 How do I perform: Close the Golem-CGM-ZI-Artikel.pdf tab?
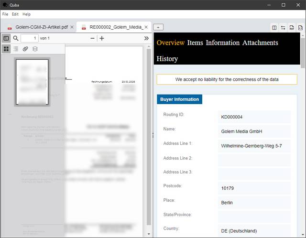coord(72,27)
